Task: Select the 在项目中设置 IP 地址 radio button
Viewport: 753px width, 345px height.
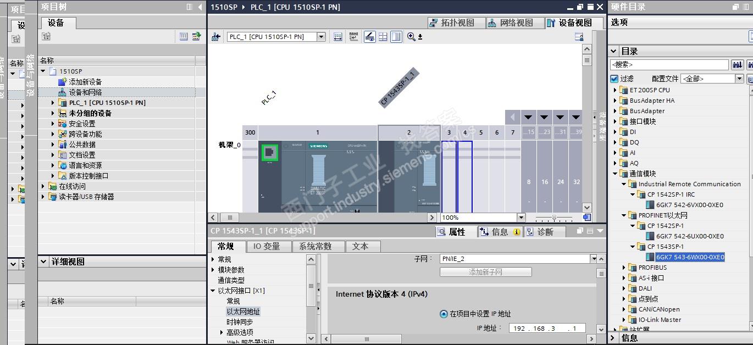Action: pos(444,314)
